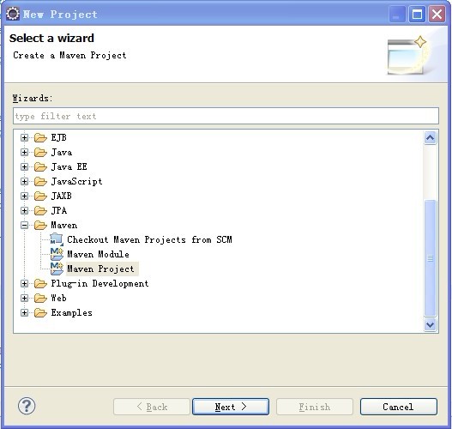452x429 pixels.
Task: Close the New Project window
Action: coord(437,14)
